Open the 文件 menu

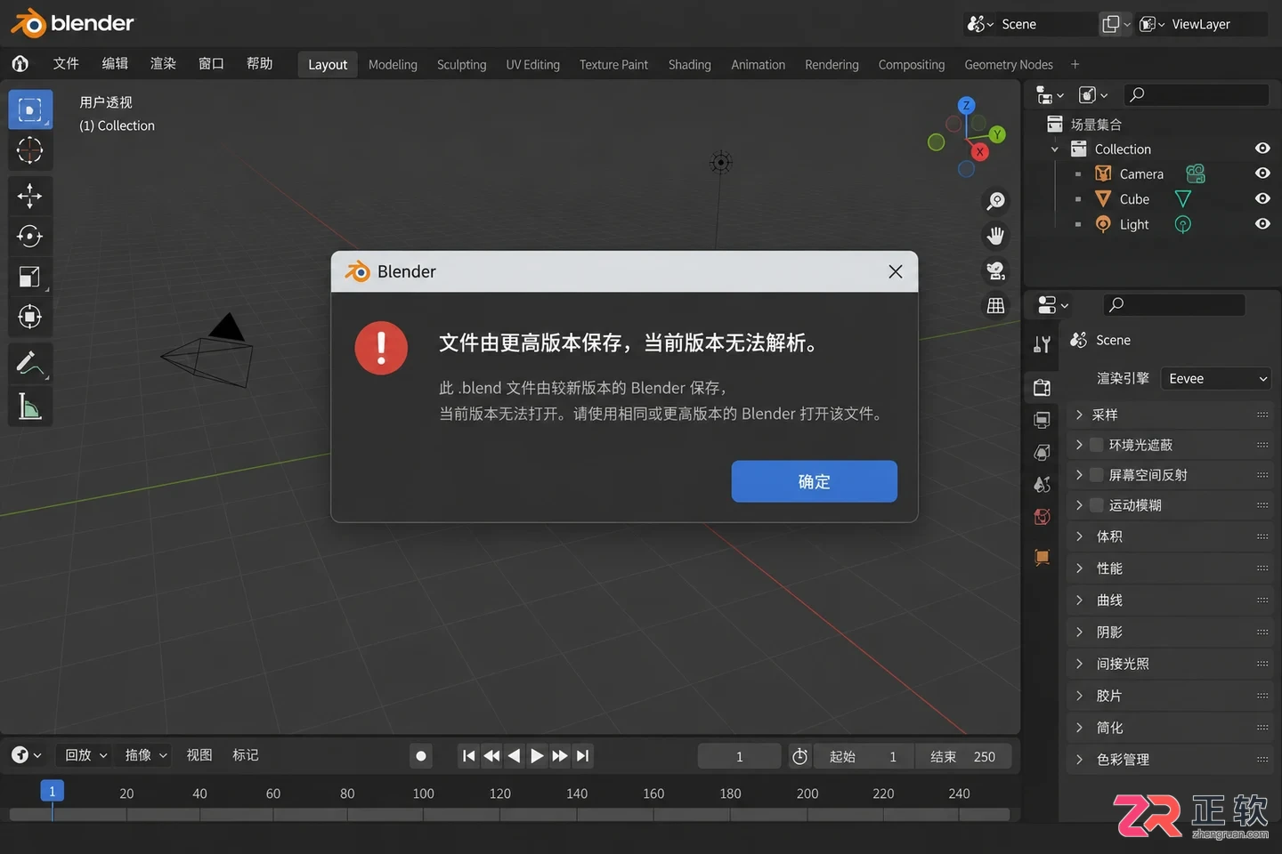pyautogui.click(x=66, y=64)
